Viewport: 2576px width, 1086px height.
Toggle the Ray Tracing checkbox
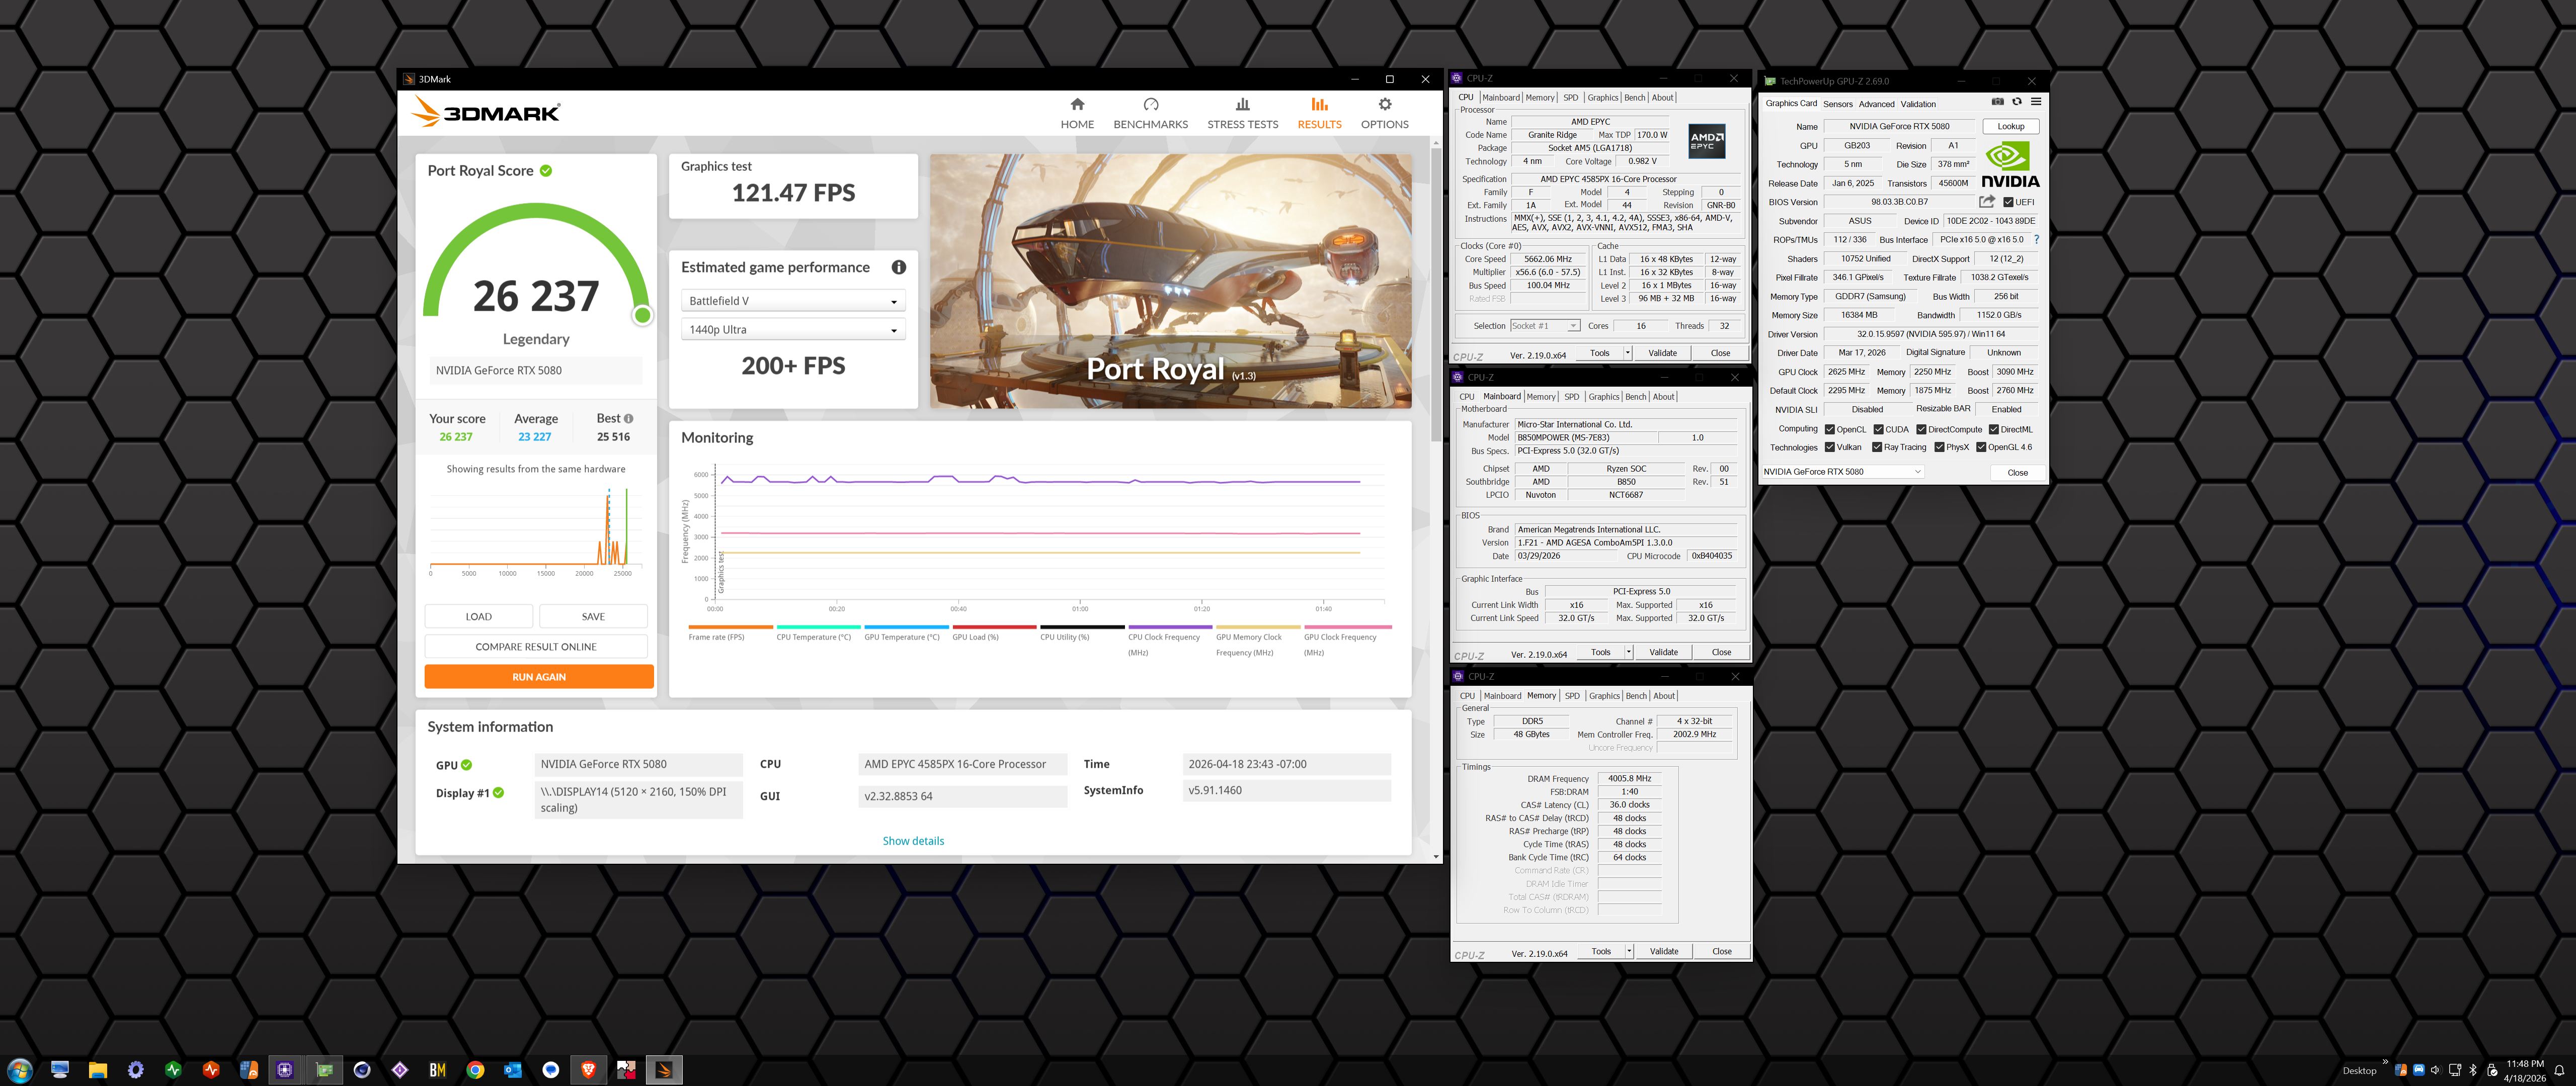(1877, 447)
